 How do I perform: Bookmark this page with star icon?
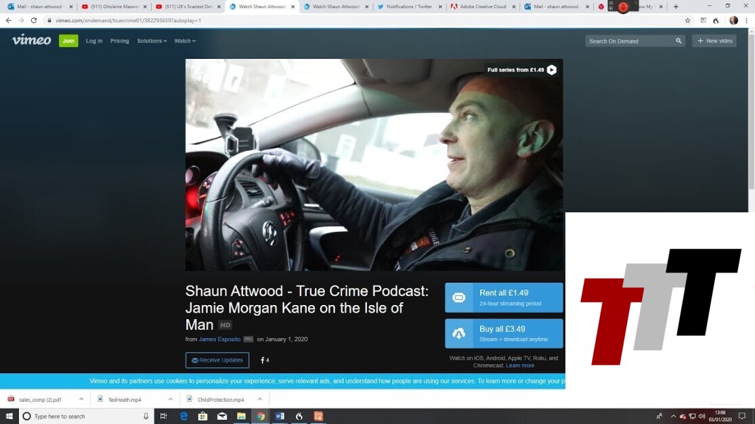(688, 20)
